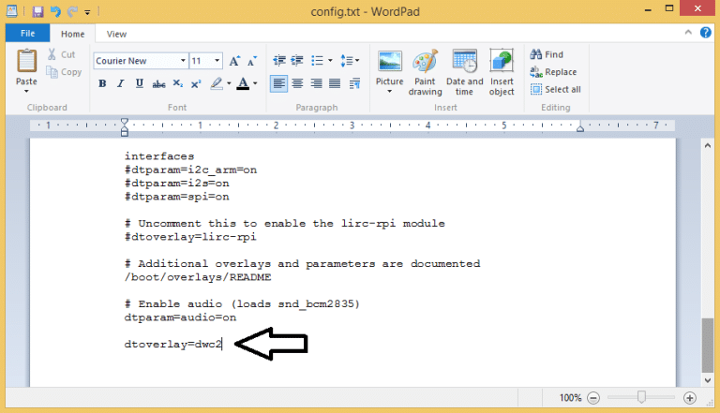Select Center text alignment
The image size is (720, 413).
tap(297, 83)
